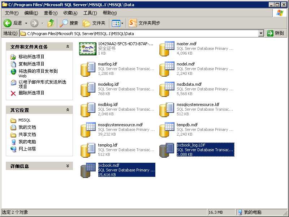
Task: Select the templog.ldf file icon
Action: click(88, 150)
